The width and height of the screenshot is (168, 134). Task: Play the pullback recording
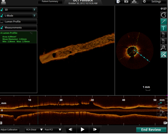(83, 129)
